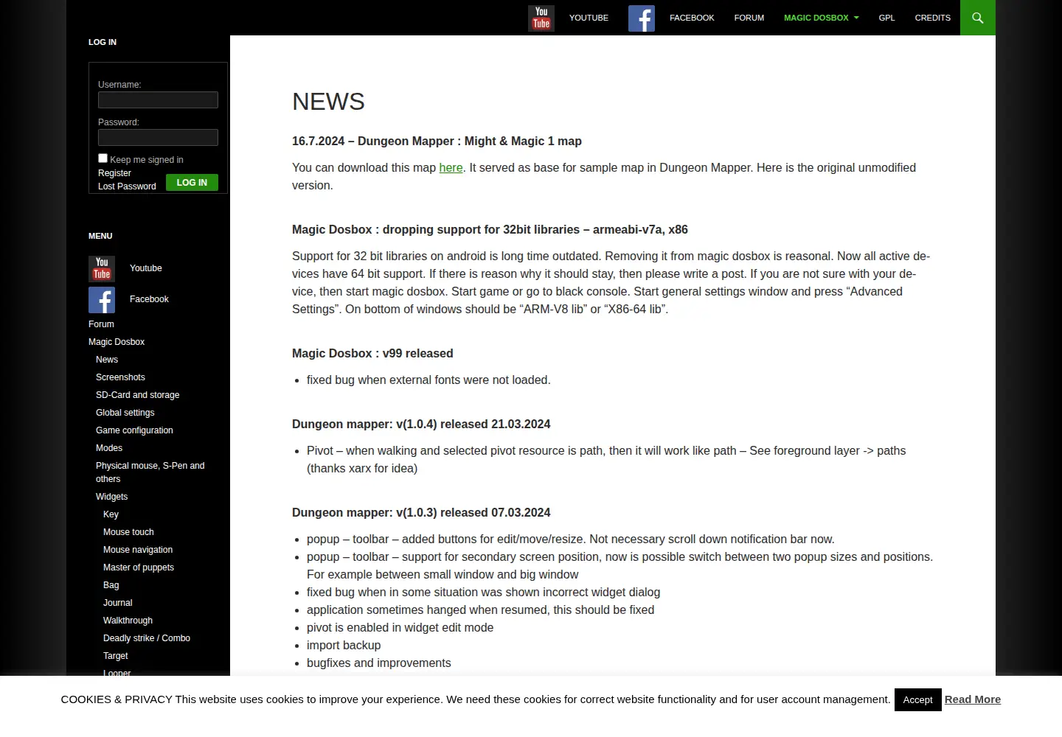Focus the Password input field

coord(158,137)
